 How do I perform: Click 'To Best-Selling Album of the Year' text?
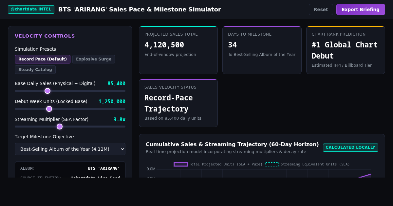point(262,55)
